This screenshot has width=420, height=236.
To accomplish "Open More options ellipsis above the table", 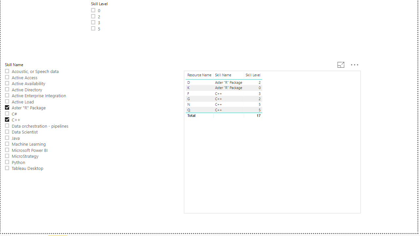I will pos(355,65).
